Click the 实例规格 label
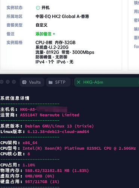The image size is (139, 188). (15, 42)
